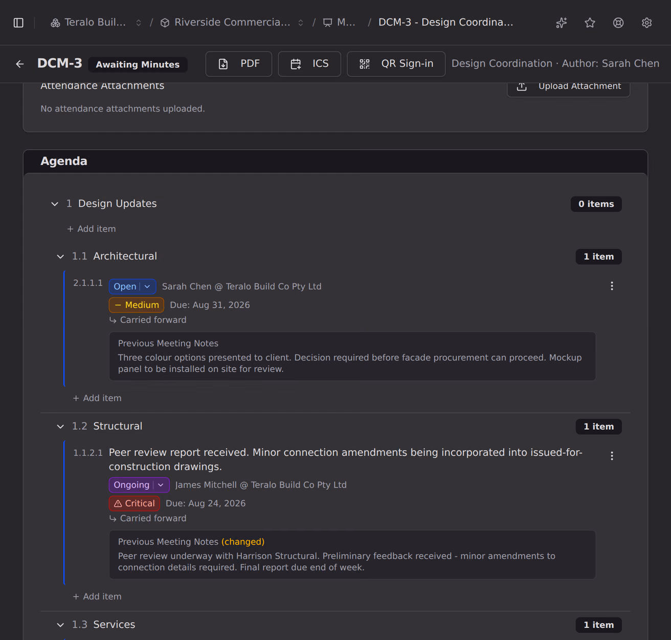Click the due date Aug 24, 2026
This screenshot has height=640, width=671.
206,503
